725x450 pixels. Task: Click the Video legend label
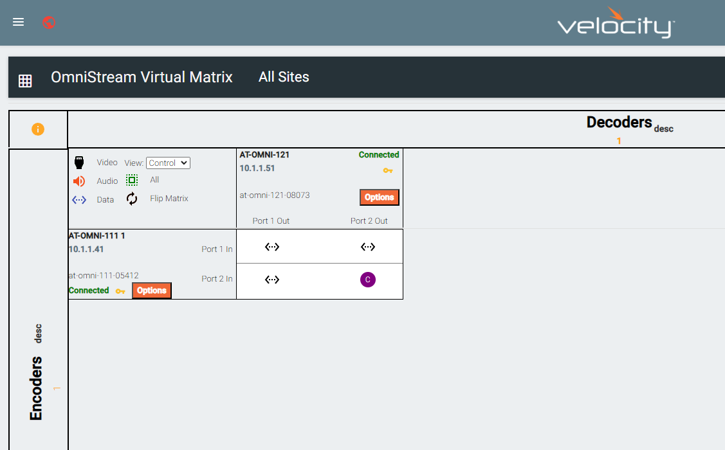(x=107, y=162)
